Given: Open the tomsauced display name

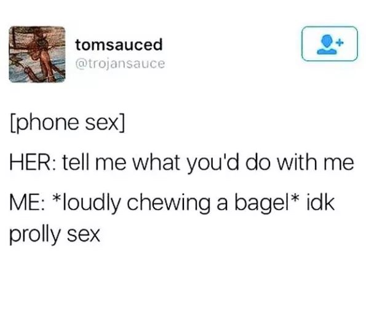Looking at the screenshot, I should (119, 45).
